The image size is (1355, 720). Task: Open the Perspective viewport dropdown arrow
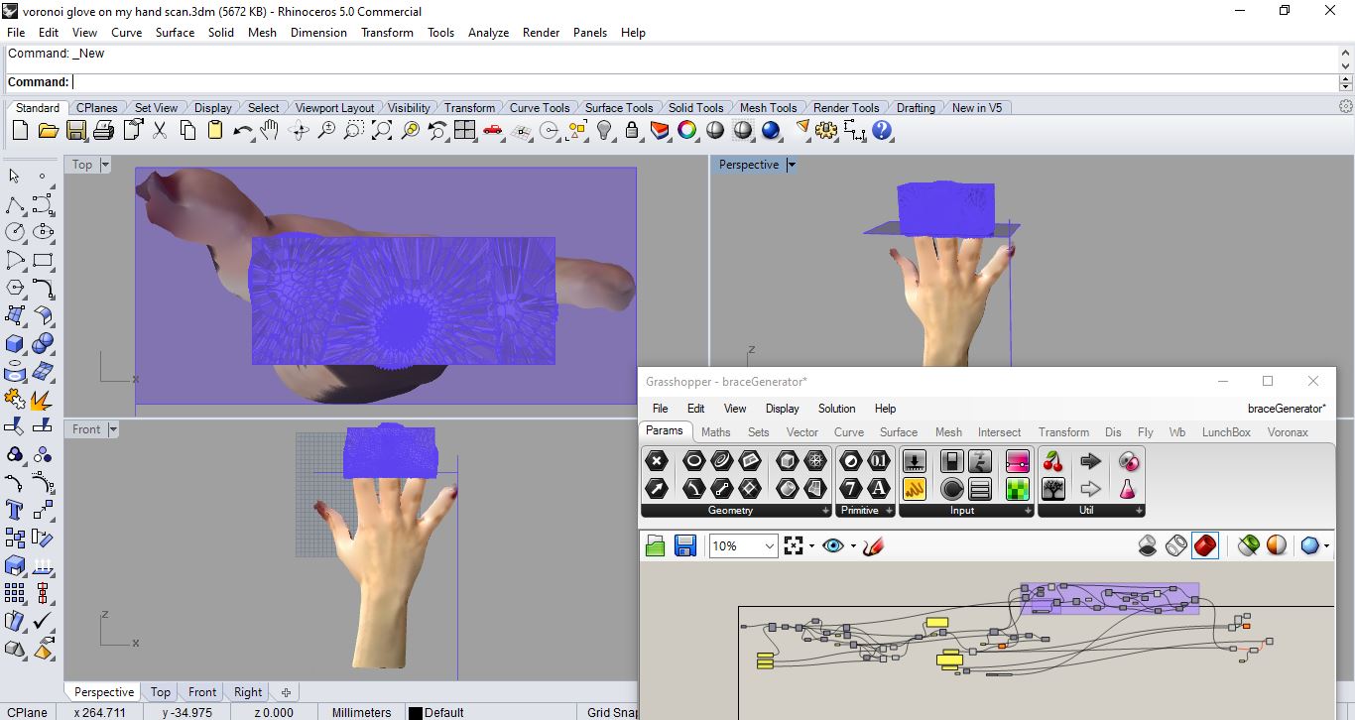coord(791,165)
